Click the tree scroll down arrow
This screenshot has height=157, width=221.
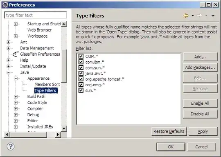point(64,128)
